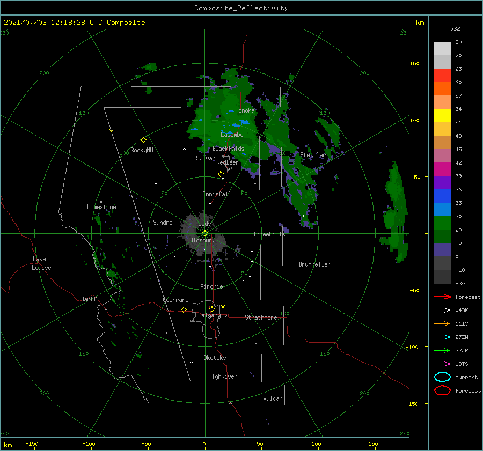Click the Vulcan label

coord(273,398)
